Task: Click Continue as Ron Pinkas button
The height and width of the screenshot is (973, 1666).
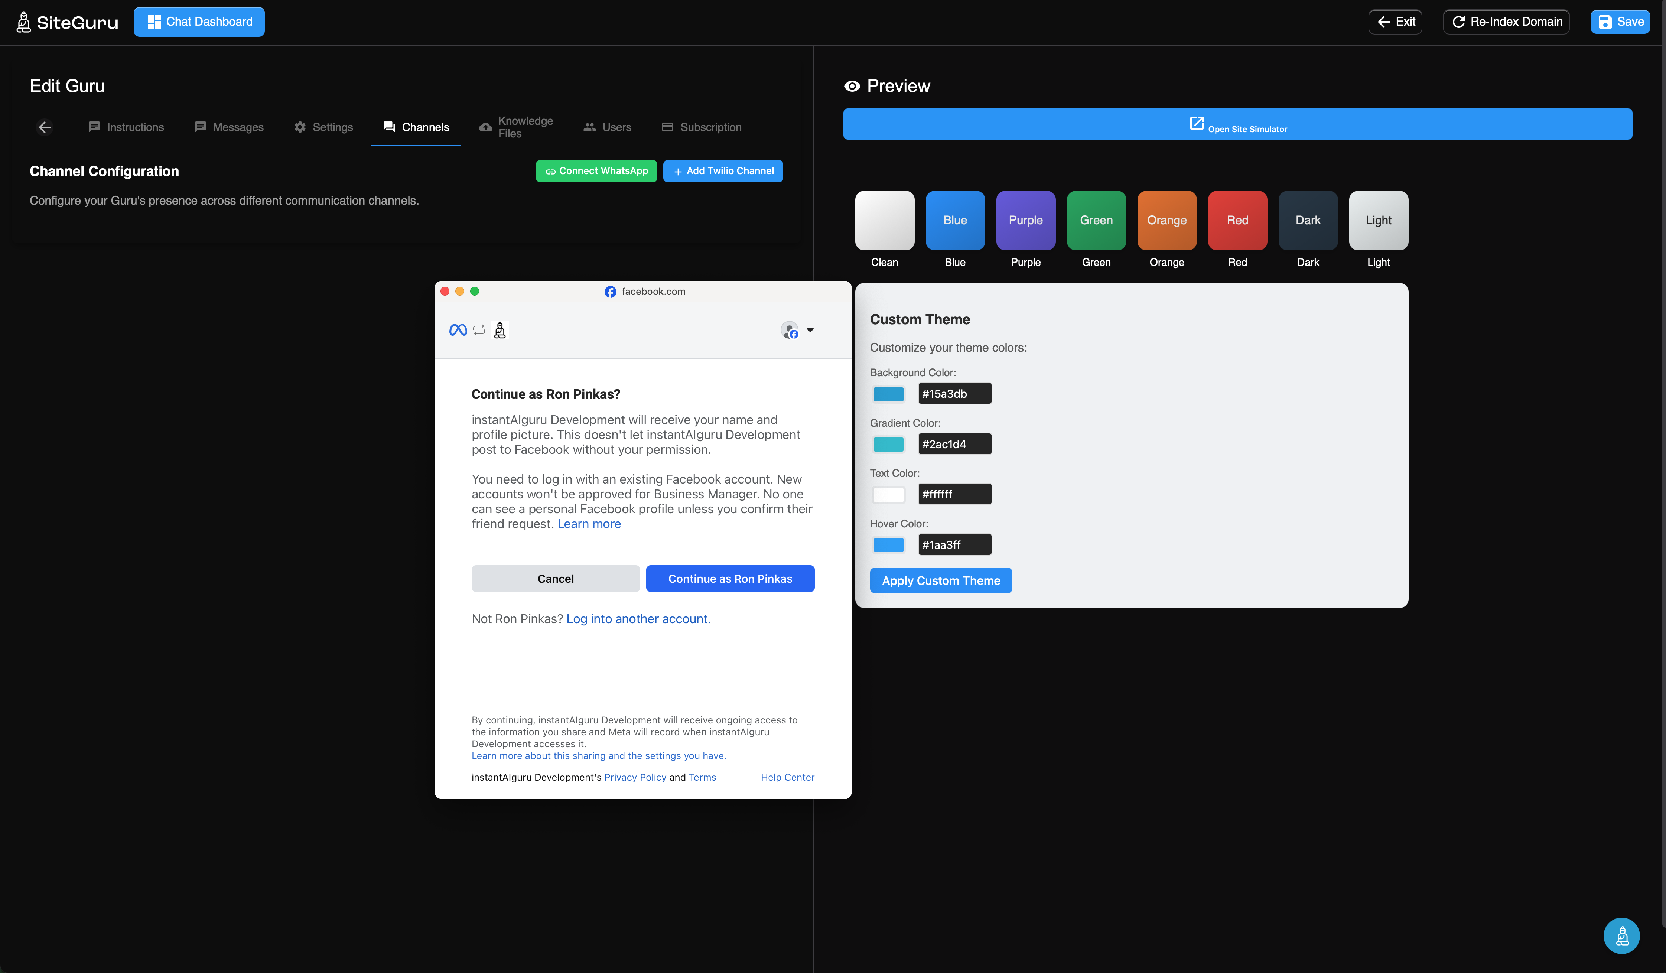Action: click(x=730, y=578)
